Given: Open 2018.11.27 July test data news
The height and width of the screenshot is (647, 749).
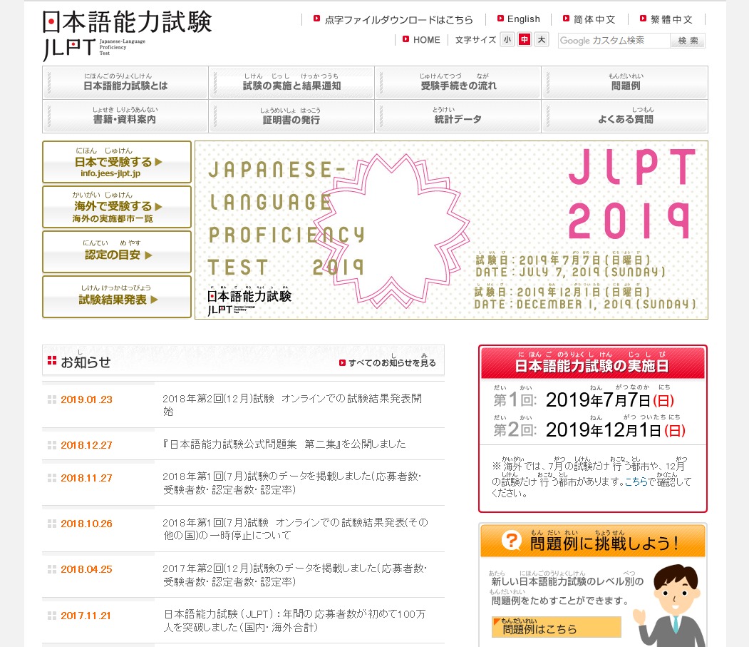Looking at the screenshot, I should (292, 483).
